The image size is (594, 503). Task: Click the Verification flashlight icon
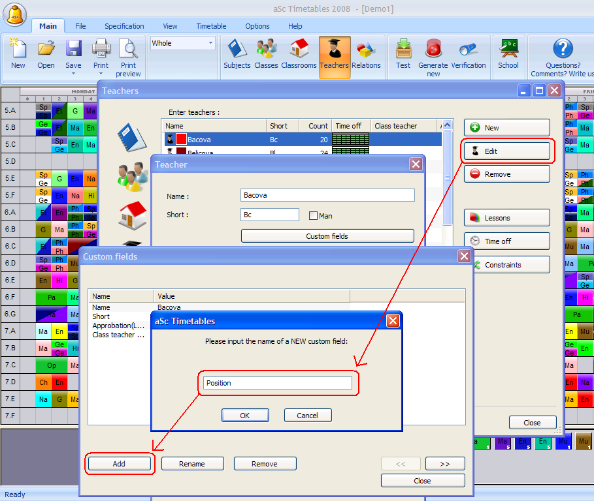[468, 50]
